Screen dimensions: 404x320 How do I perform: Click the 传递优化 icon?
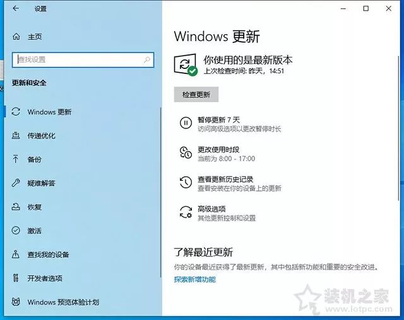[x=16, y=135]
